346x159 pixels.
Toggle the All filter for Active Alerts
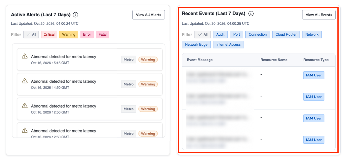[x=31, y=35]
